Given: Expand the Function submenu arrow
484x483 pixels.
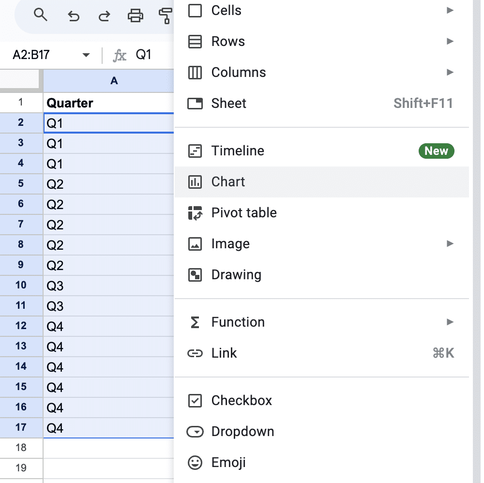Looking at the screenshot, I should tap(450, 322).
